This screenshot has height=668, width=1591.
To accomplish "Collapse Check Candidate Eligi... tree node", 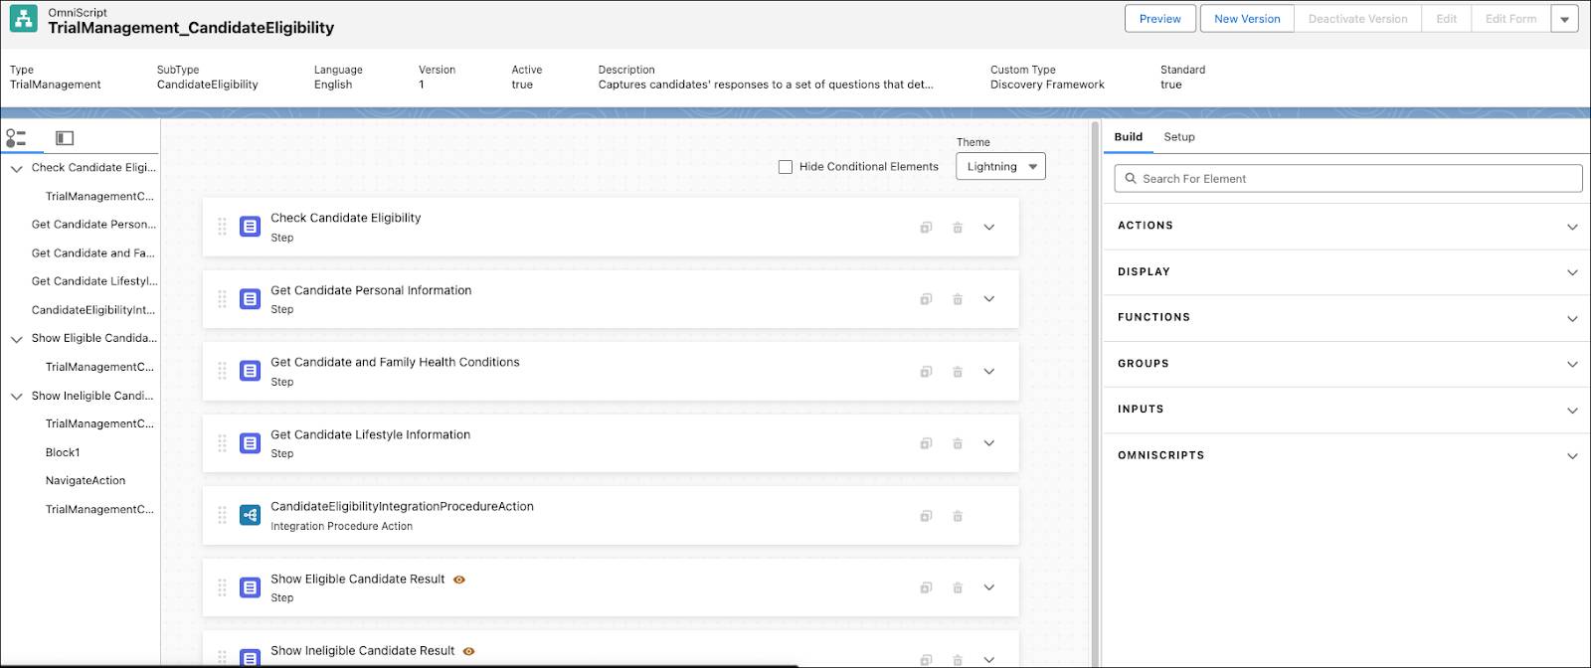I will tap(17, 169).
